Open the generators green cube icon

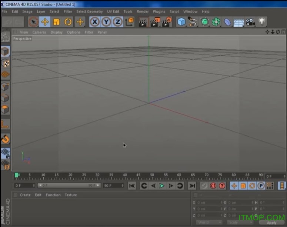(x=205, y=22)
